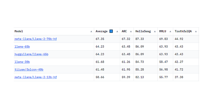
Task: Click the sort arrow in Average column
Action: pyautogui.click(x=117, y=31)
